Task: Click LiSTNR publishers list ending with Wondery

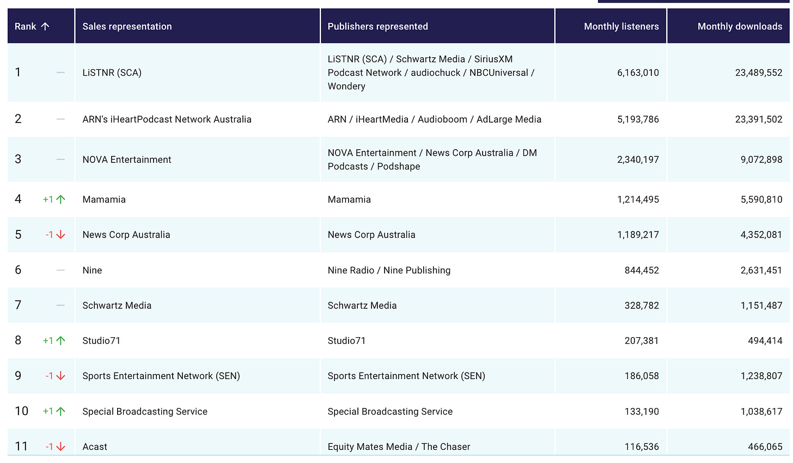Action: pyautogui.click(x=431, y=72)
